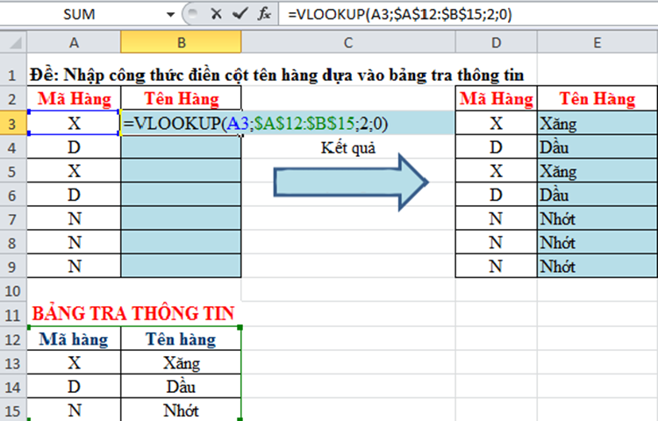Open the Name Box dropdown arrow
658x421 pixels.
pyautogui.click(x=170, y=15)
